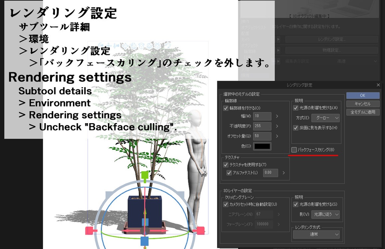This screenshot has height=249, width=385.
Task: Open the 影(V) dropdown showing 光源に従う
Action: coord(326,214)
